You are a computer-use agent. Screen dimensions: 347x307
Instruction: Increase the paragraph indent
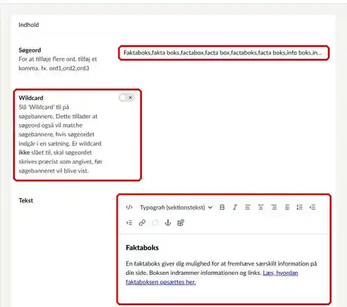coord(130,223)
